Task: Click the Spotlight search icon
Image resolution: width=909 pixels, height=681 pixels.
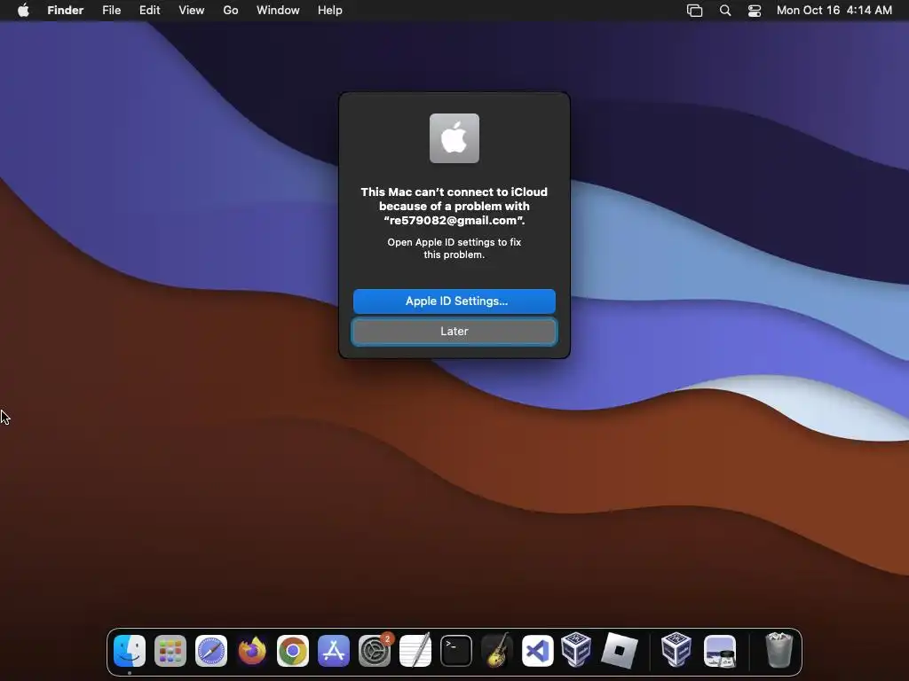Action: pos(725,11)
